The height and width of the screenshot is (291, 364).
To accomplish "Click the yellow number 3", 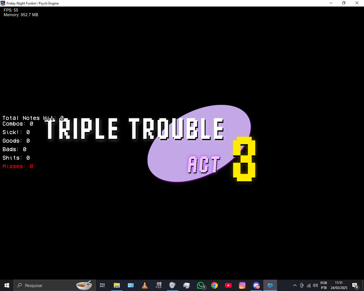I will (244, 159).
